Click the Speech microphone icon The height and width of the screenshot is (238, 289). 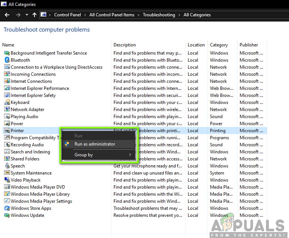click(7, 166)
